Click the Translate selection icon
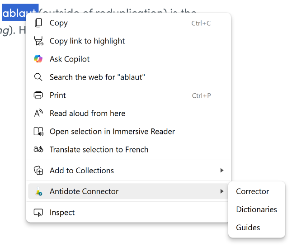This screenshot has width=292, height=247. (x=38, y=150)
